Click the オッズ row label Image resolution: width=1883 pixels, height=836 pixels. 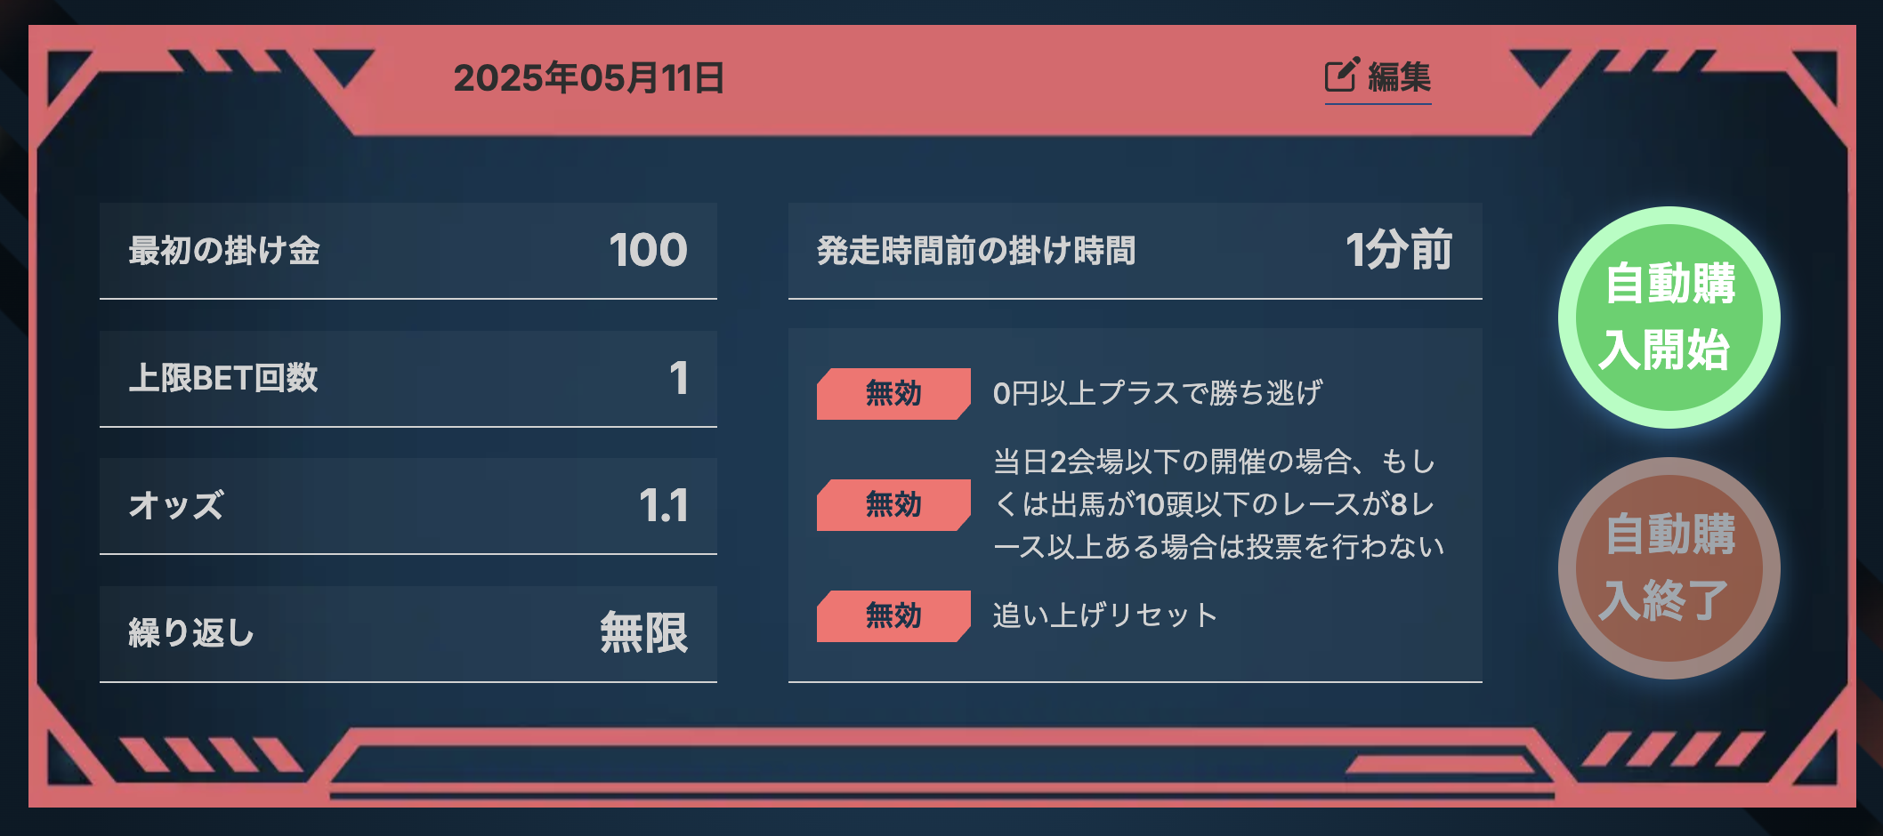[x=175, y=506]
